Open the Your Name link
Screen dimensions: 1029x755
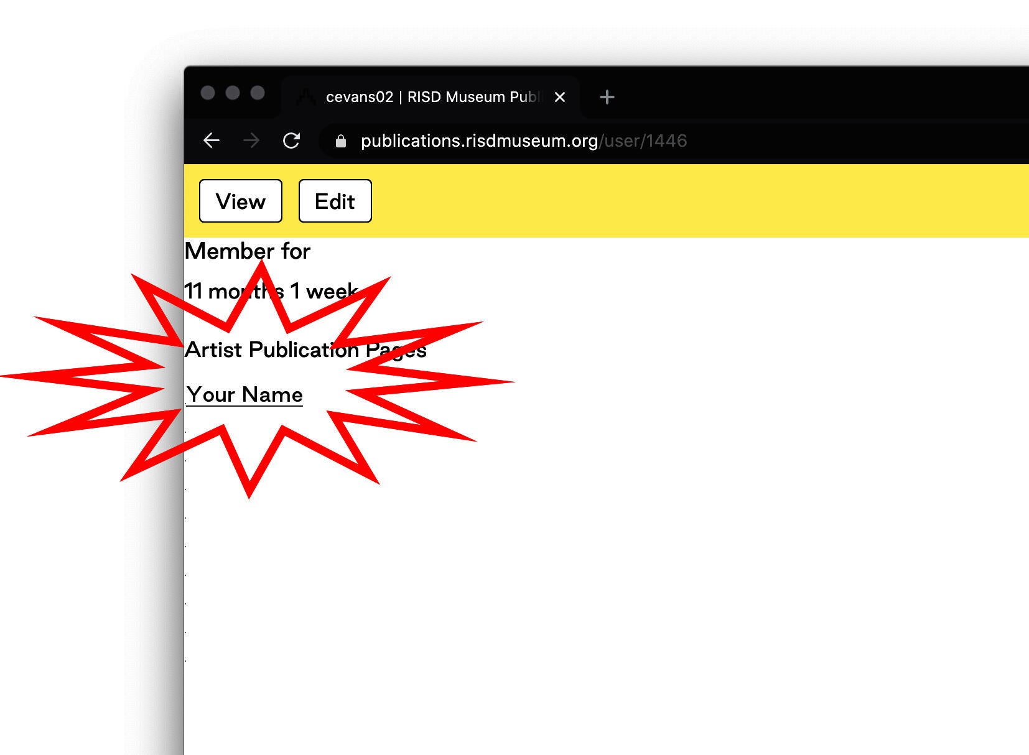(244, 395)
